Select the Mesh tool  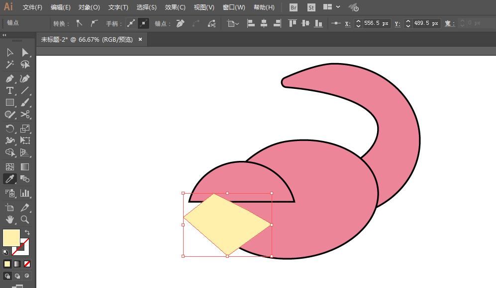click(10, 167)
